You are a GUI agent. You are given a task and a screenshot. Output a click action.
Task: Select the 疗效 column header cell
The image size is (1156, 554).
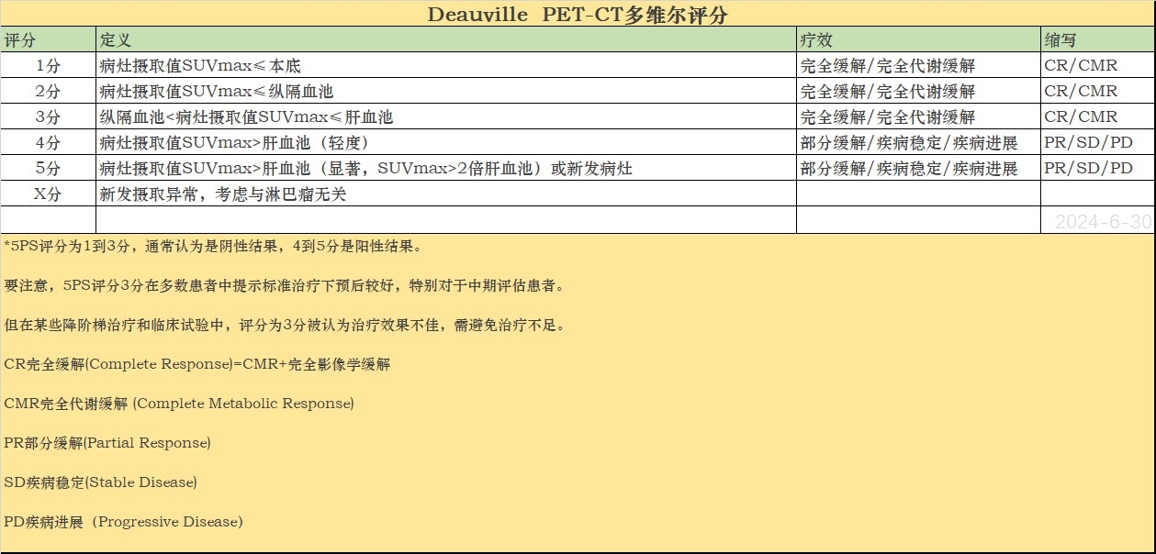point(917,40)
